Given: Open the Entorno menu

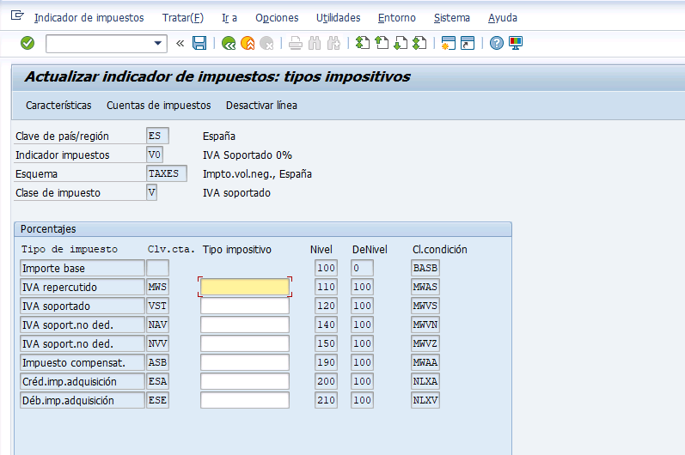Looking at the screenshot, I should 397,18.
